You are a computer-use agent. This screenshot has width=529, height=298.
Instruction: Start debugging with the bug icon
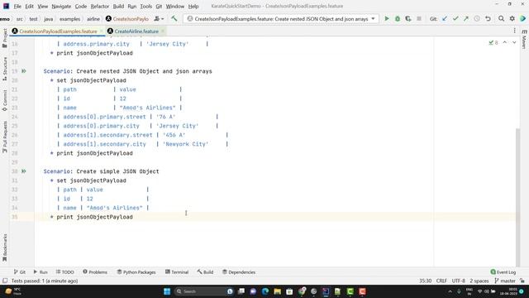[x=398, y=19]
